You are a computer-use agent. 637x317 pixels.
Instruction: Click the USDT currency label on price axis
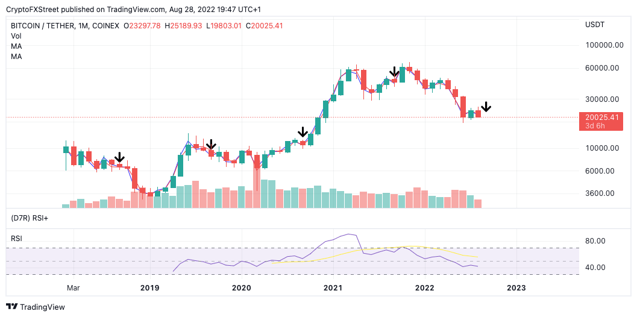[x=595, y=25]
